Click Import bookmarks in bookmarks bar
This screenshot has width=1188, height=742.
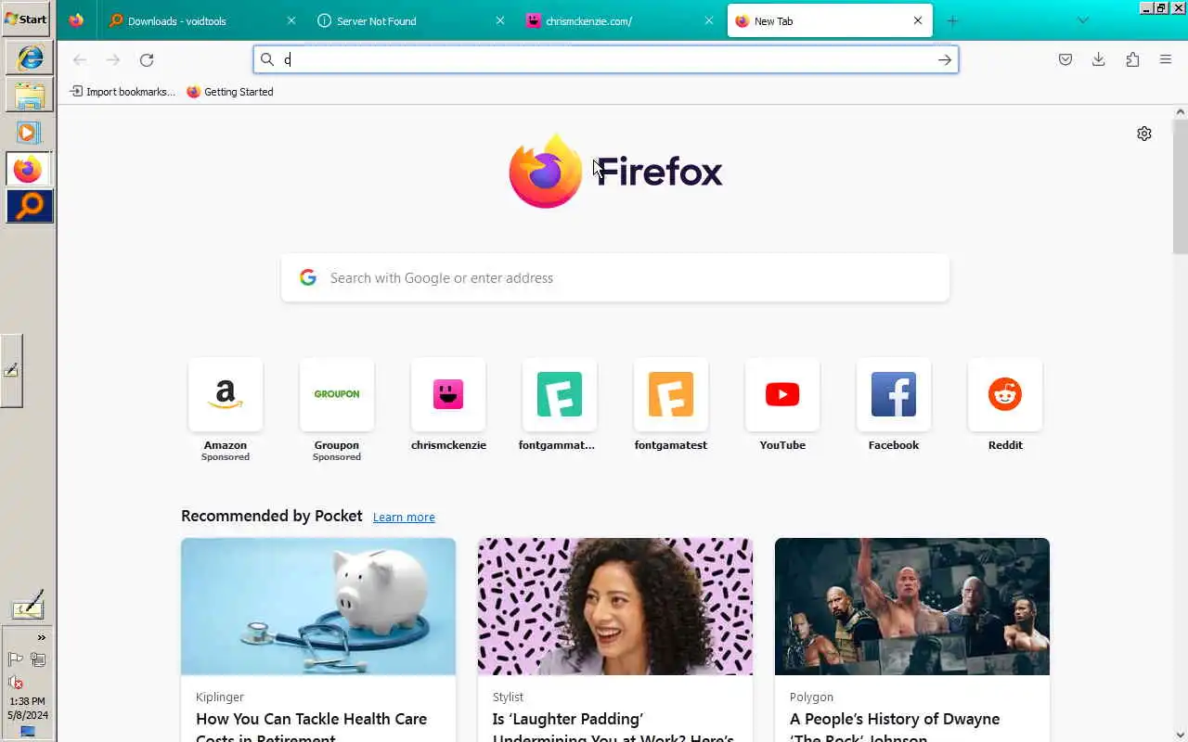pos(123,92)
